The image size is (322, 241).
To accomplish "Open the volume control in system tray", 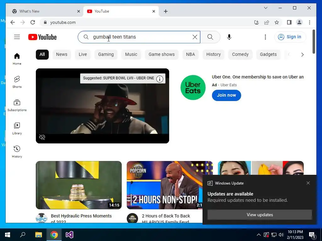I will 281,235.
